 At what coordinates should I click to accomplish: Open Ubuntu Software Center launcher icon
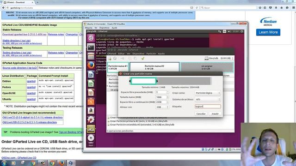click(91, 101)
